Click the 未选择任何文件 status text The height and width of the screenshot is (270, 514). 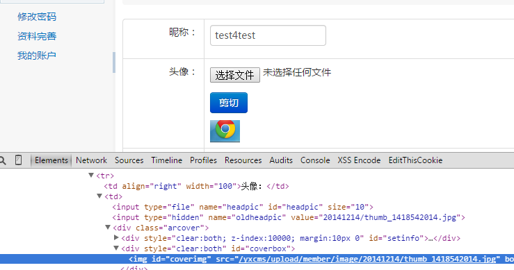[x=297, y=72]
